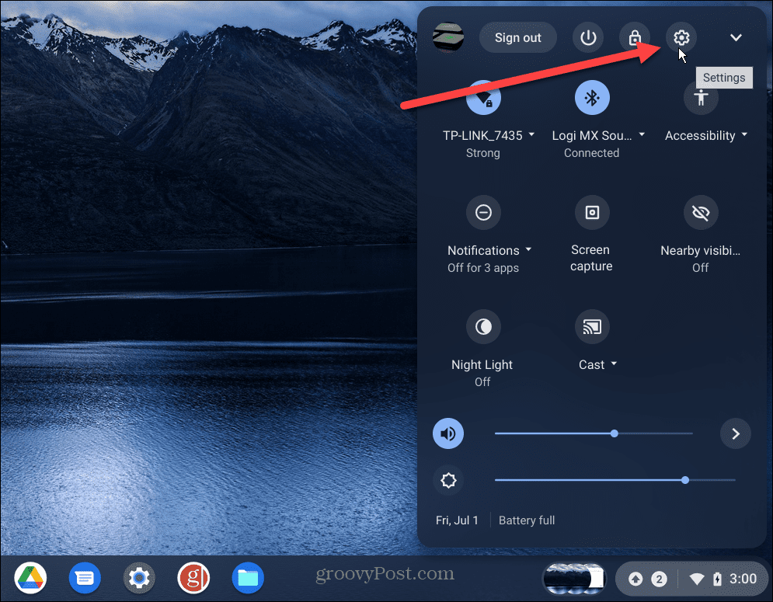Image resolution: width=773 pixels, height=602 pixels.
Task: Expand the TP-LINK_7435 network list
Action: tap(531, 134)
